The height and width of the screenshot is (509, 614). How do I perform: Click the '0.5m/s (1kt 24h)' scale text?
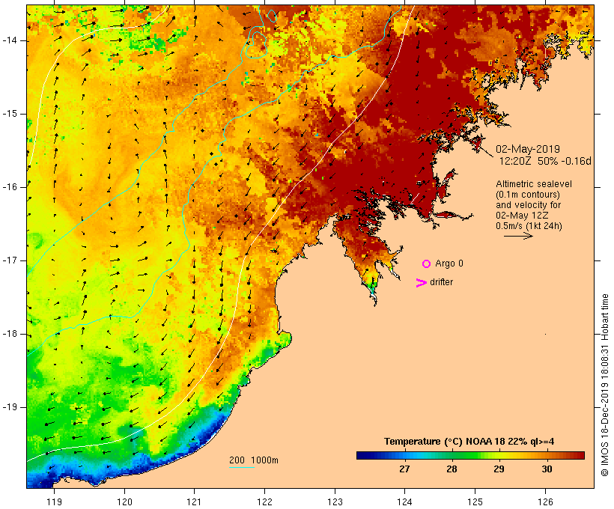click(529, 226)
